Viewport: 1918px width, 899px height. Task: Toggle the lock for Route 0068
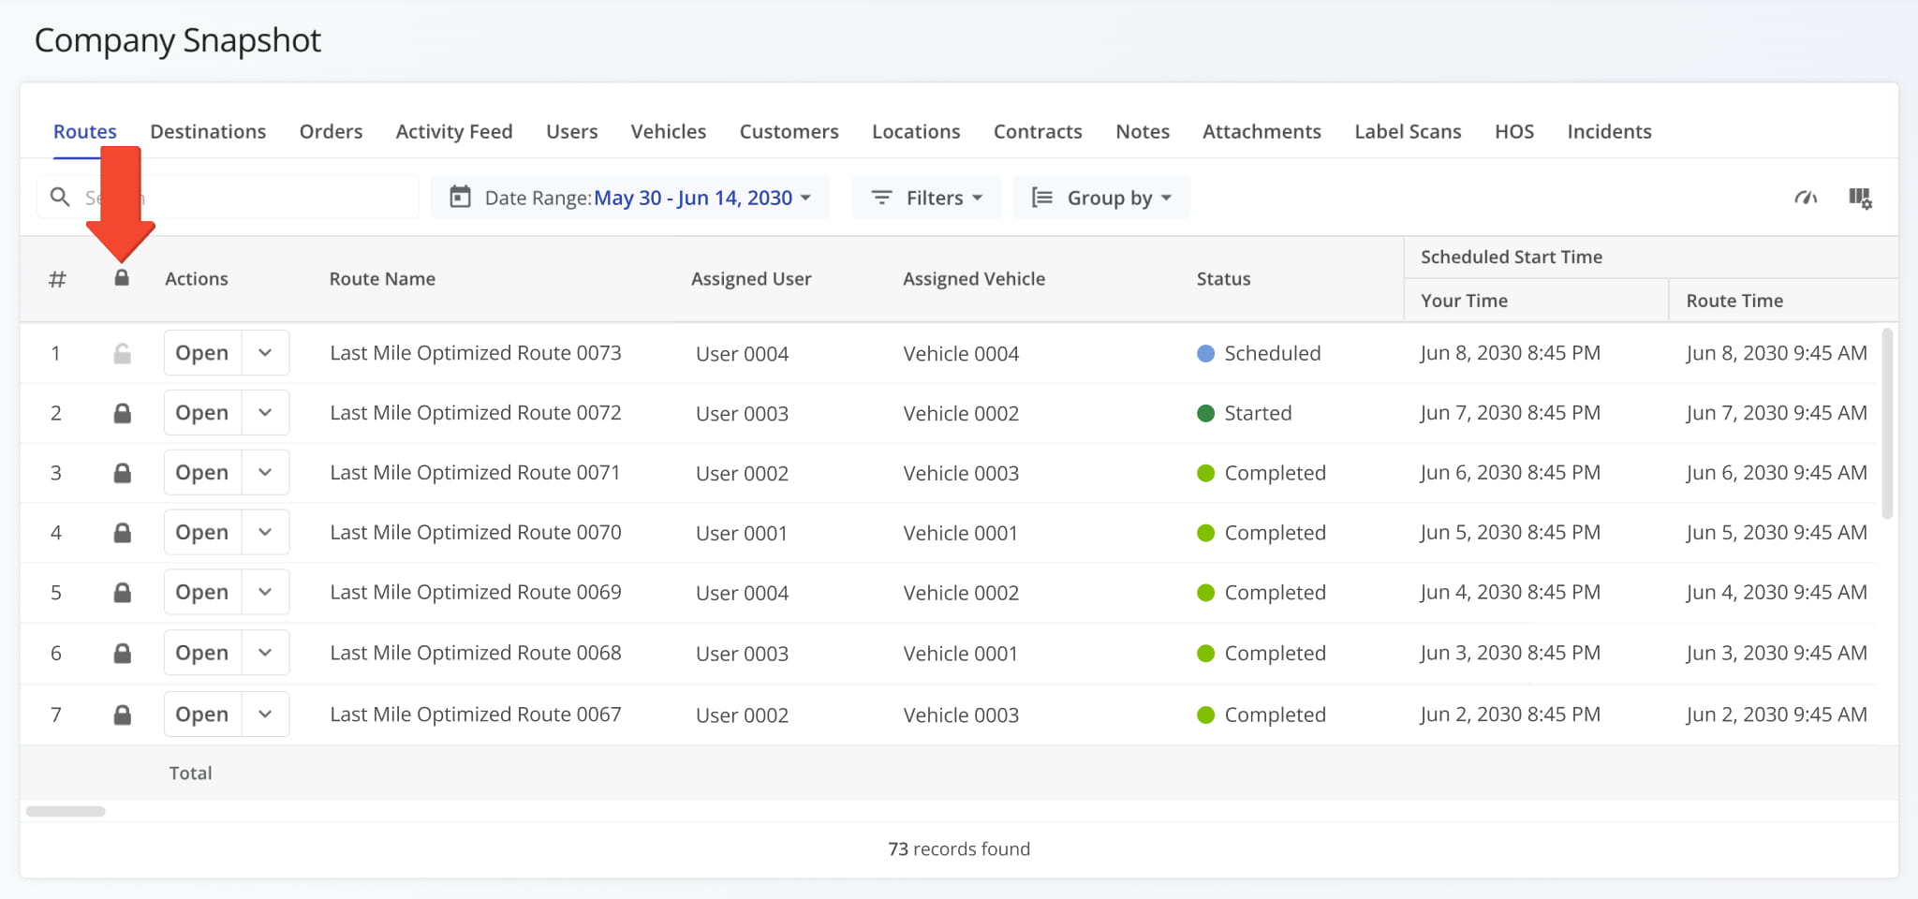point(122,653)
